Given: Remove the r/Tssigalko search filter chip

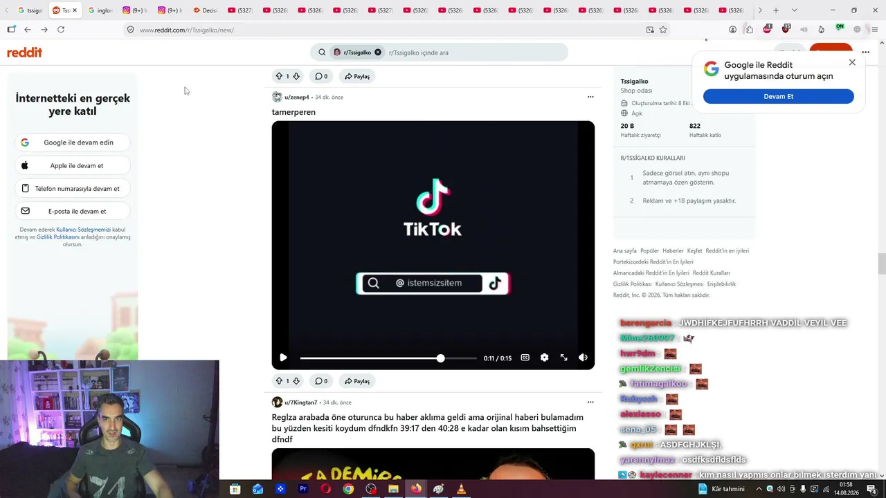Looking at the screenshot, I should [378, 53].
